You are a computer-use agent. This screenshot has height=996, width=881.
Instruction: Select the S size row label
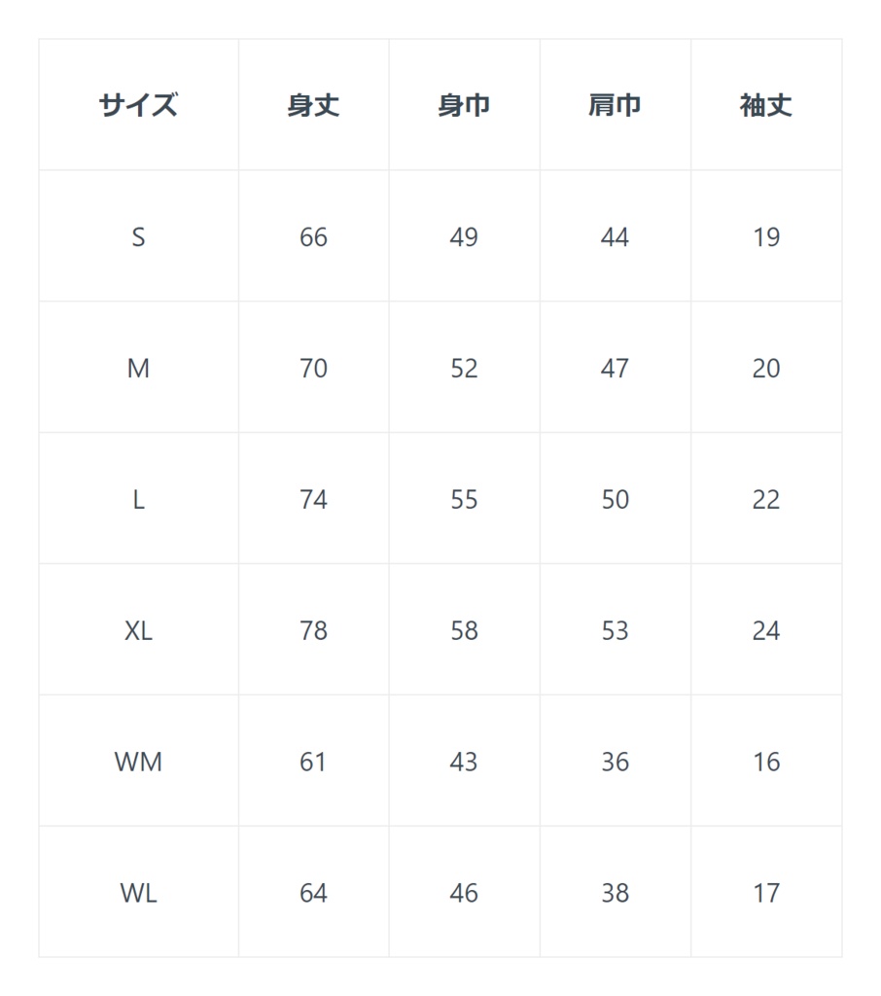click(x=138, y=237)
